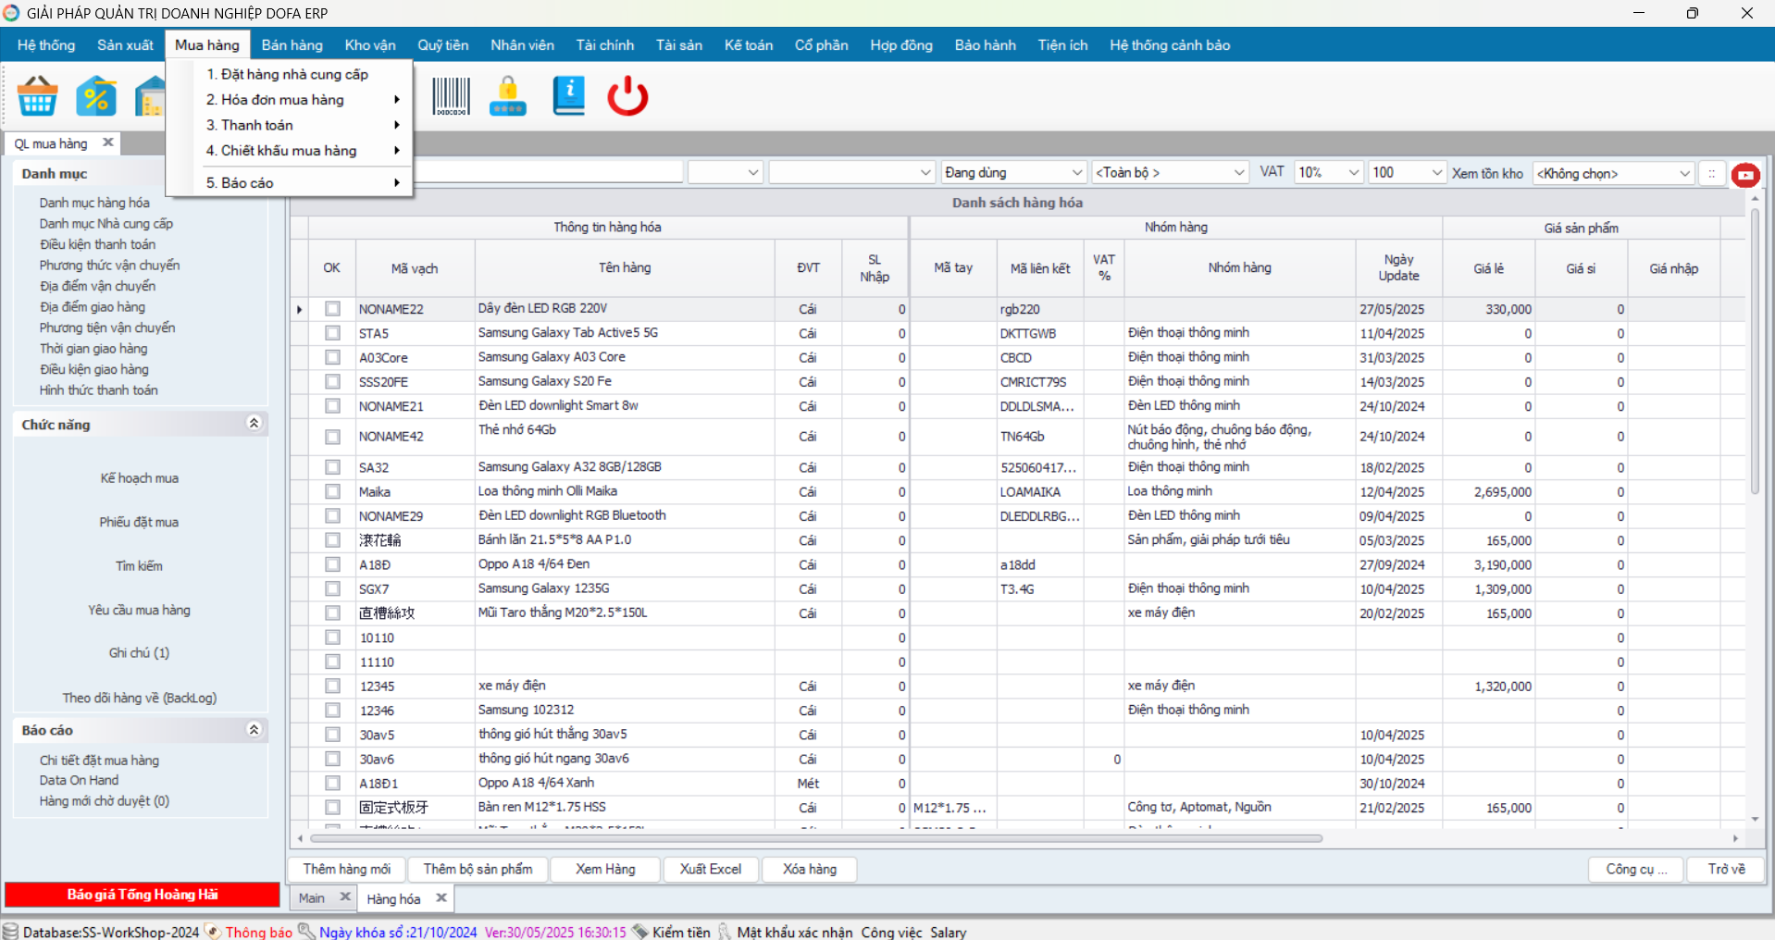Tick the checkbox for A03Core row
Image resolution: width=1775 pixels, height=940 pixels.
[x=332, y=357]
